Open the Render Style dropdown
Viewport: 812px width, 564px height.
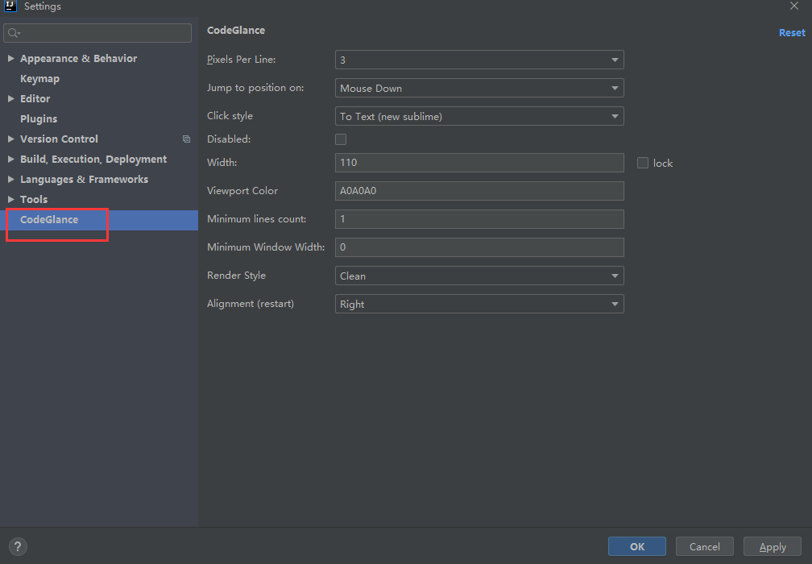479,276
